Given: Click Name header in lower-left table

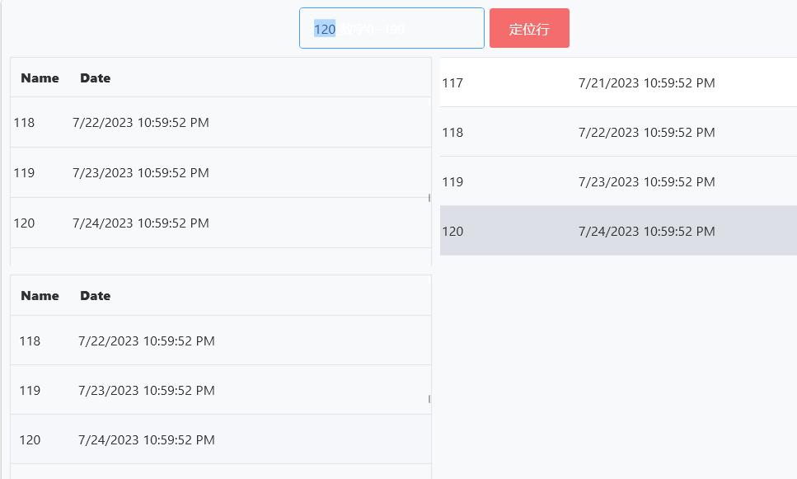Looking at the screenshot, I should 40,296.
